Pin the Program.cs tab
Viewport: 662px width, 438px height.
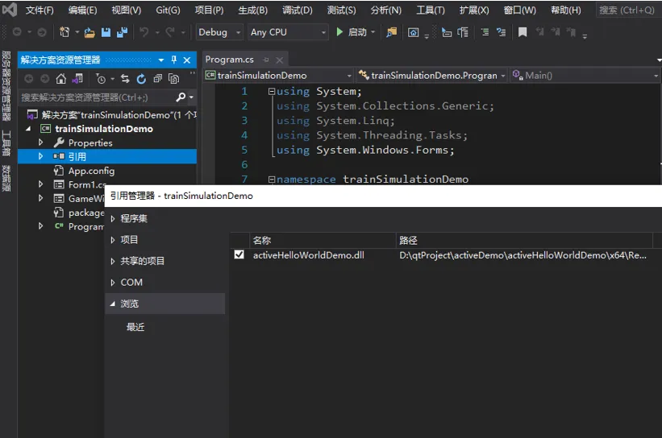(265, 60)
